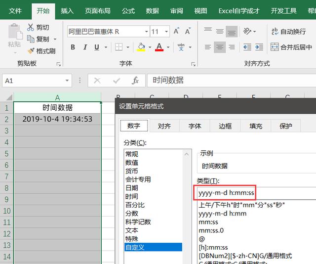Set middle vertical alignment
316x264 pixels.
click(x=220, y=31)
